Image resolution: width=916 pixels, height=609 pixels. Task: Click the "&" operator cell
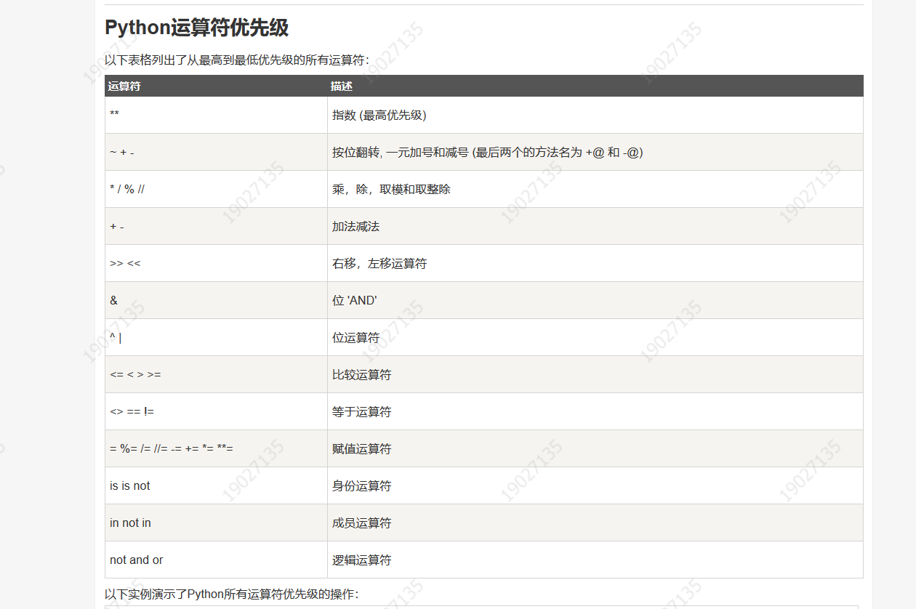[216, 300]
